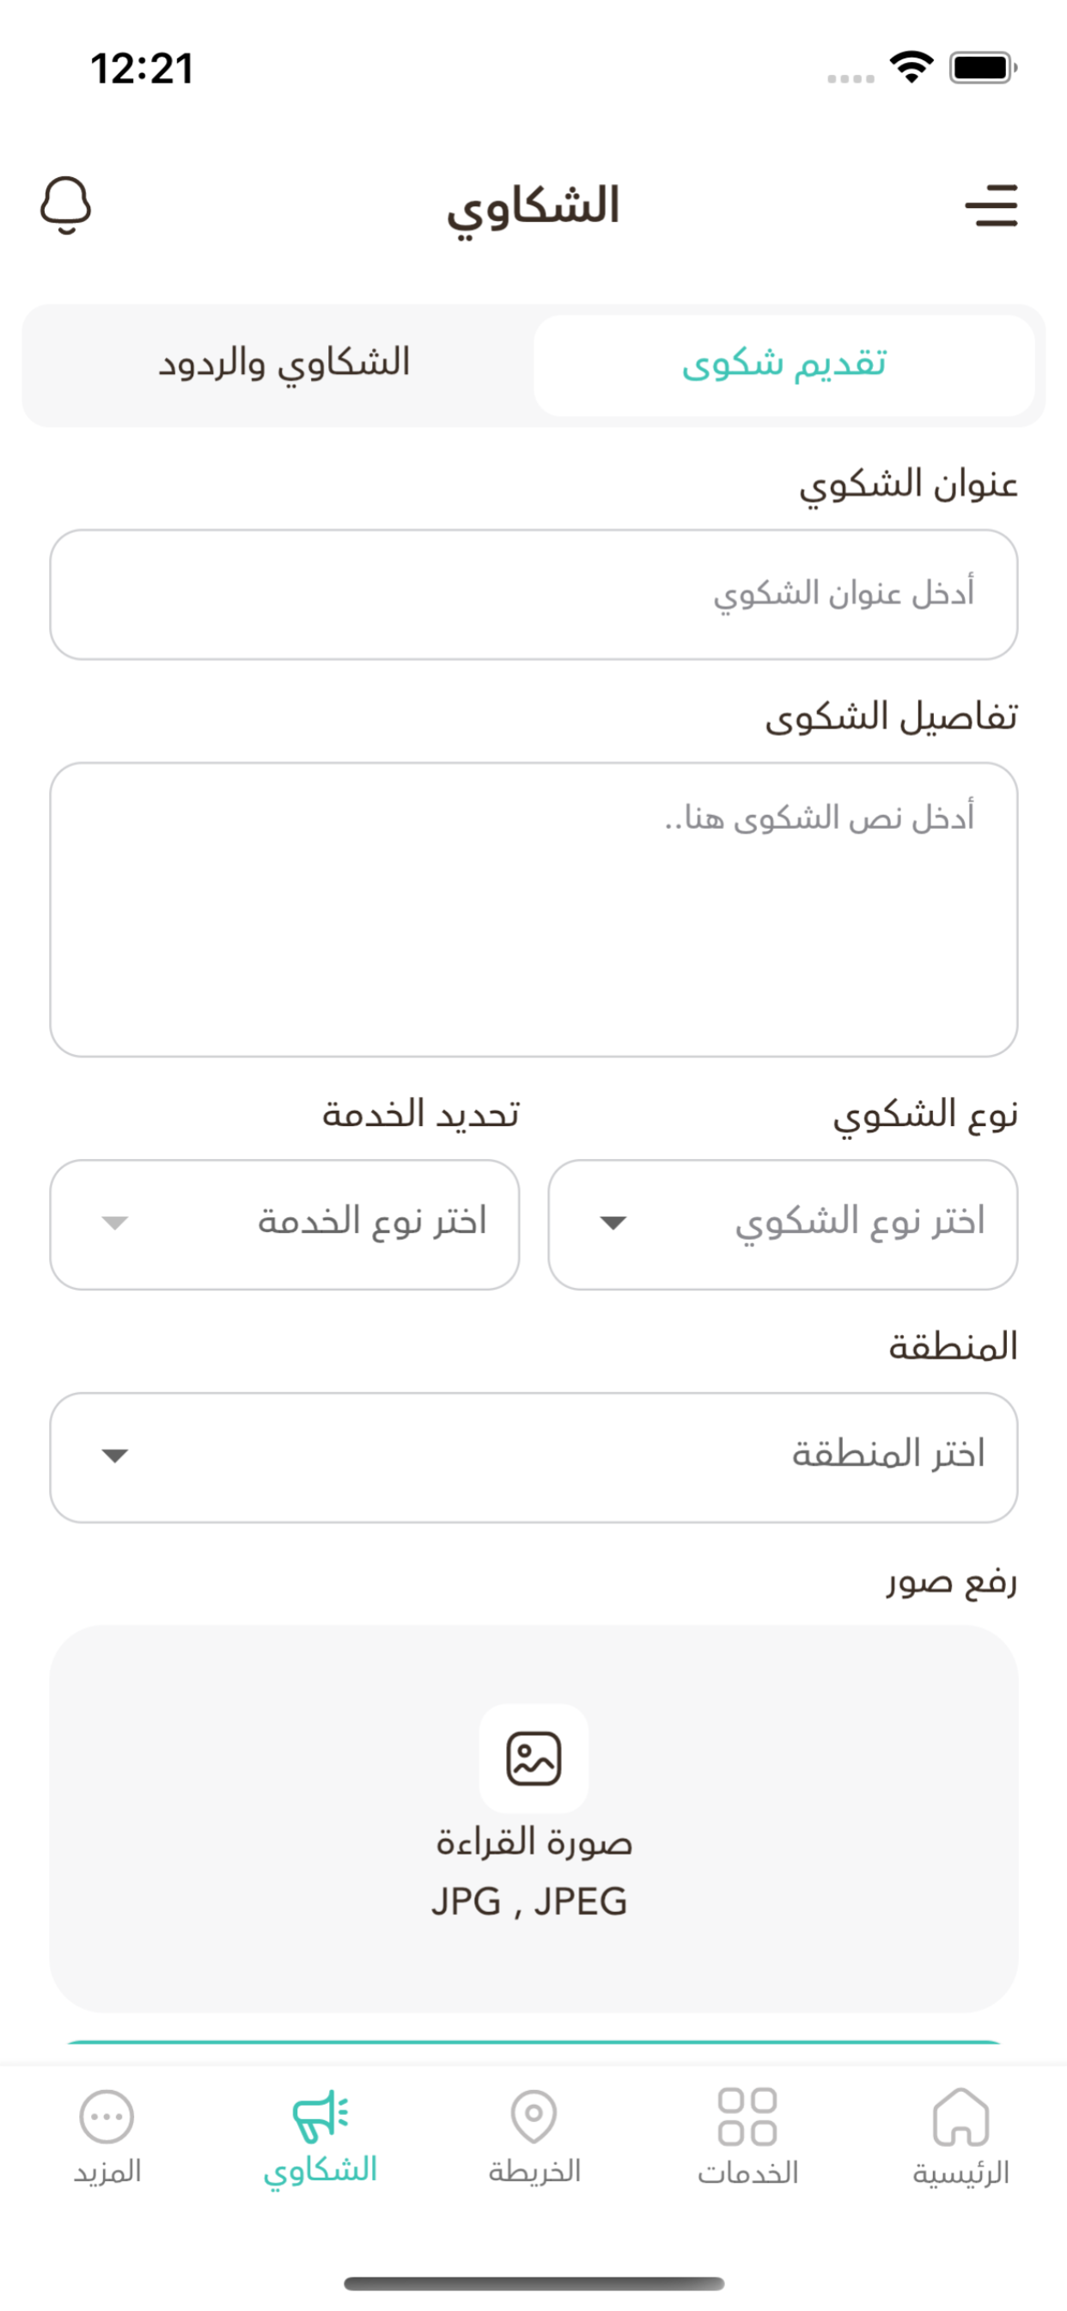Click the عنوان الشكوي title input field

point(533,594)
